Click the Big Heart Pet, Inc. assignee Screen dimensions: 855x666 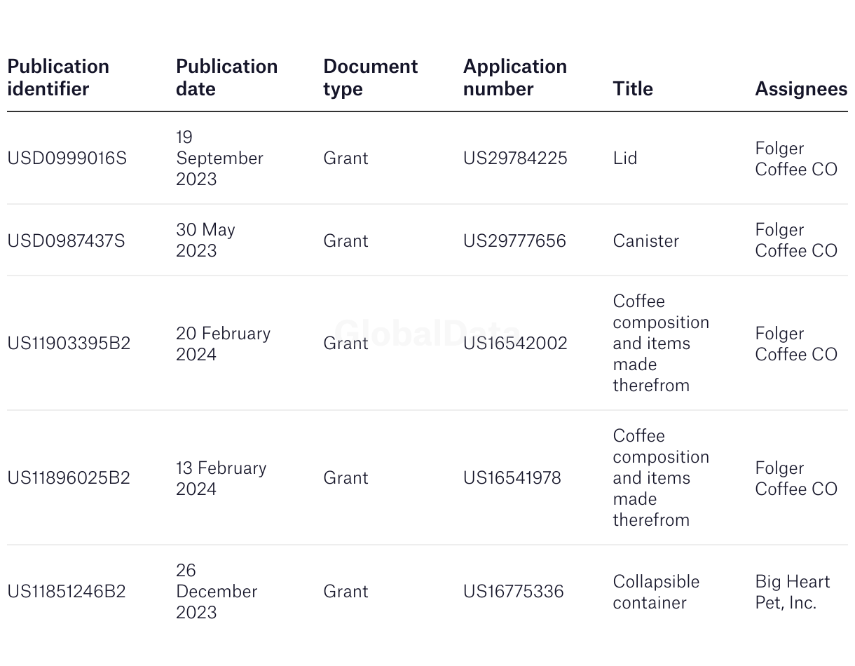[792, 592]
